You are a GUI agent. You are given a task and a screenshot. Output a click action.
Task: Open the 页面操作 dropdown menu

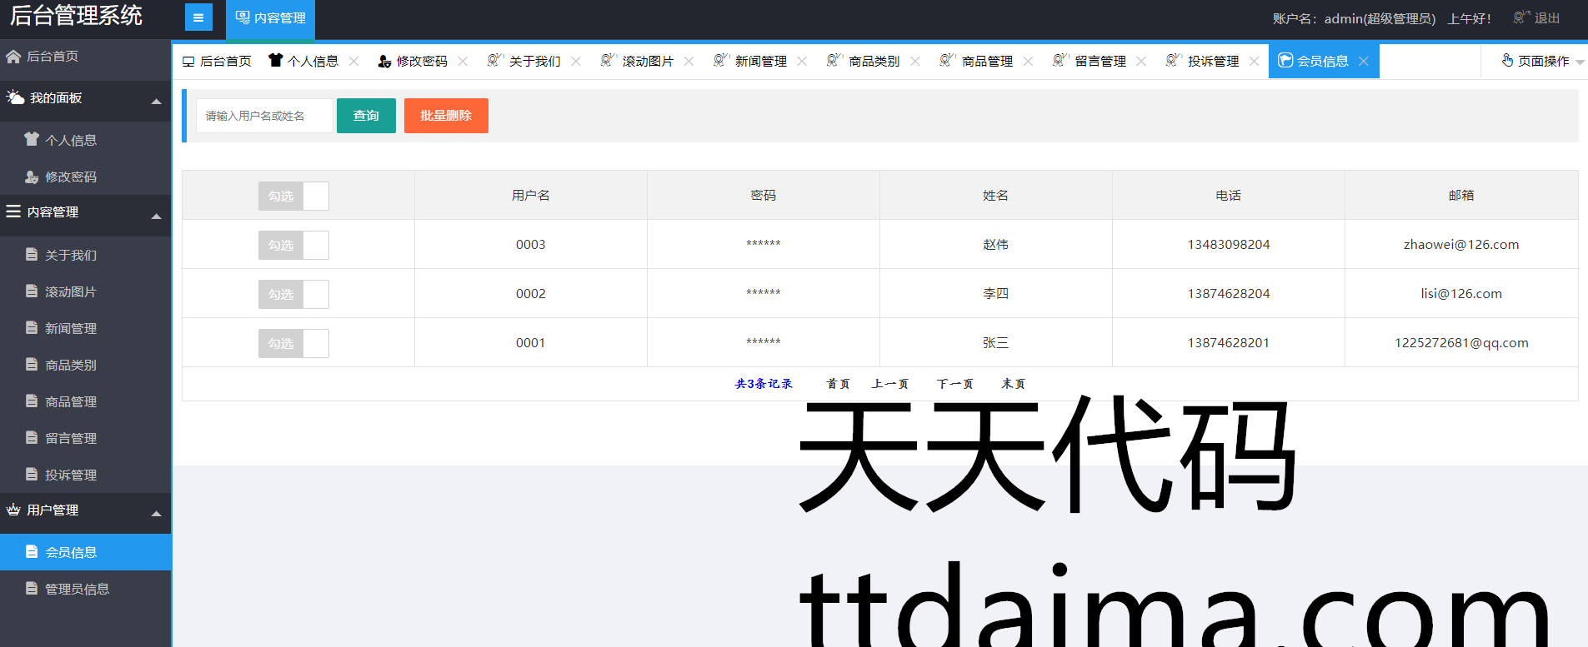tap(1541, 62)
